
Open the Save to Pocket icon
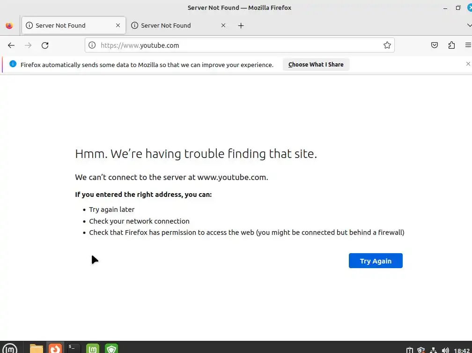pos(435,45)
